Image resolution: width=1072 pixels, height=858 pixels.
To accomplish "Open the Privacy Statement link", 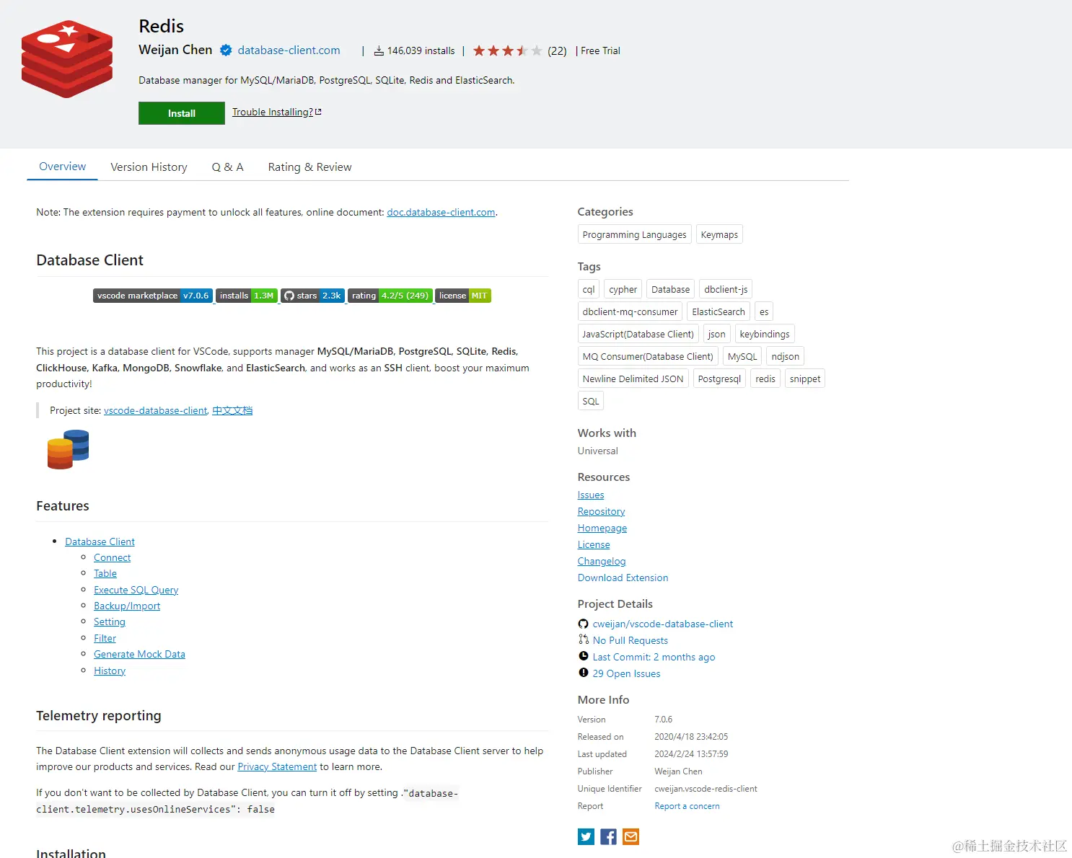I will 277,766.
